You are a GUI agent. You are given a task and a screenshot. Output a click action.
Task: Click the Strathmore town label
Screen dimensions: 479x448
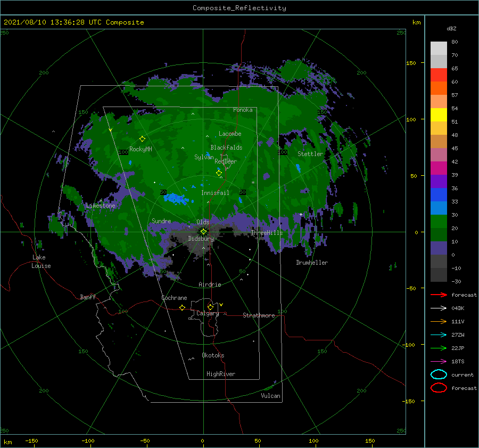[259, 315]
